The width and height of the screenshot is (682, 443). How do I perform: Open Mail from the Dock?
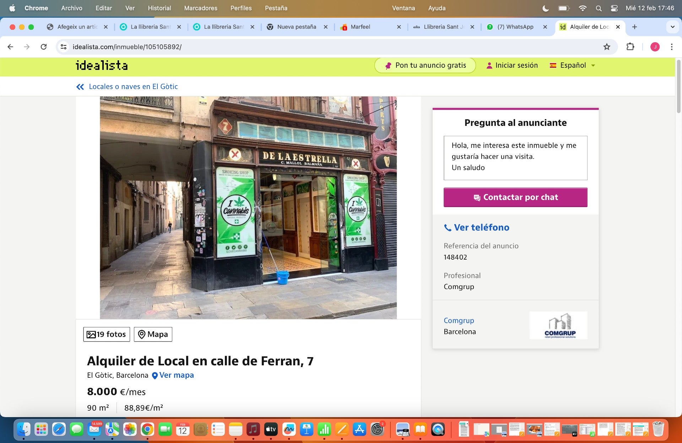pyautogui.click(x=94, y=430)
